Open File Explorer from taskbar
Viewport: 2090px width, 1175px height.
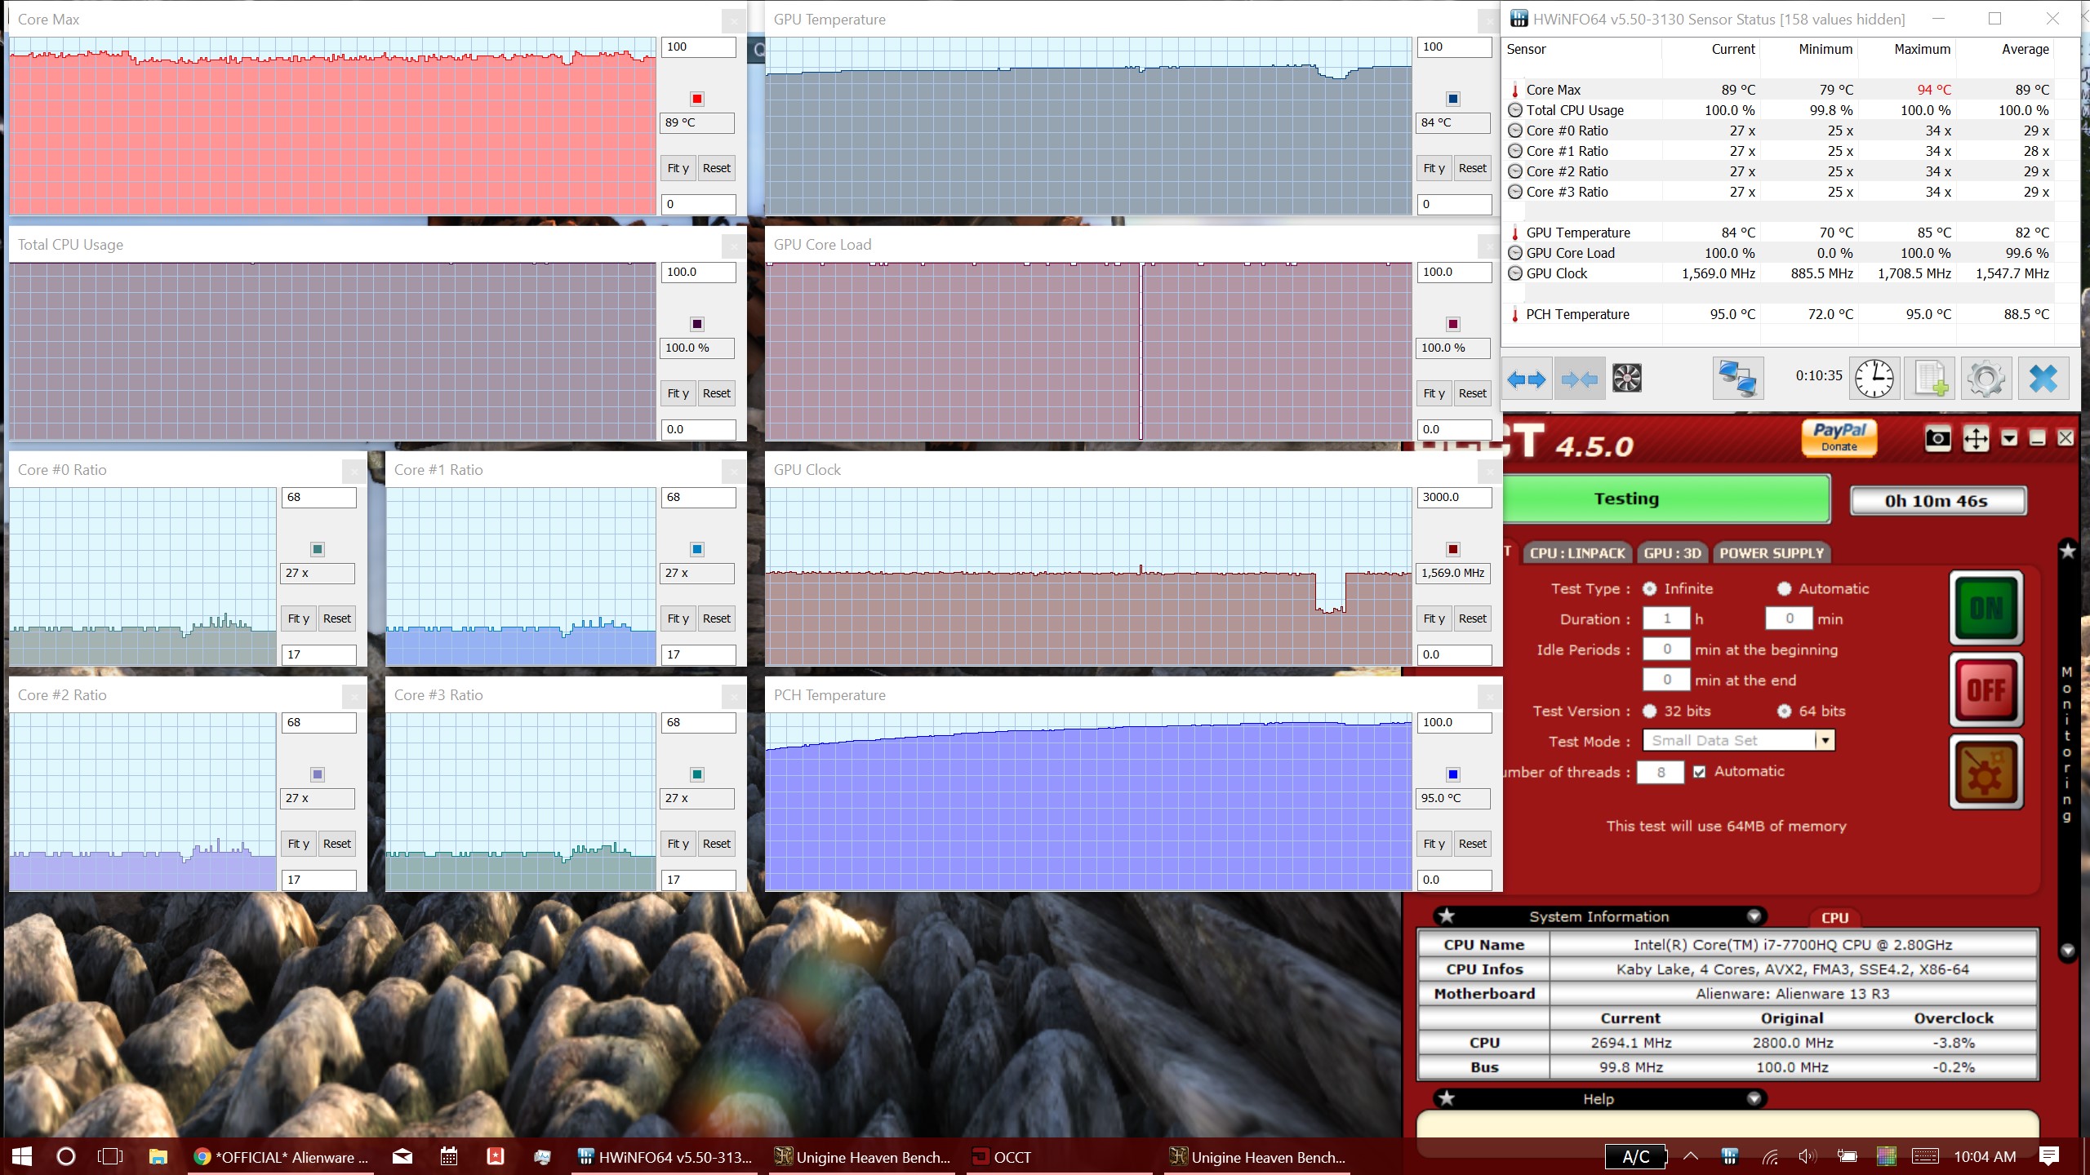pyautogui.click(x=158, y=1156)
